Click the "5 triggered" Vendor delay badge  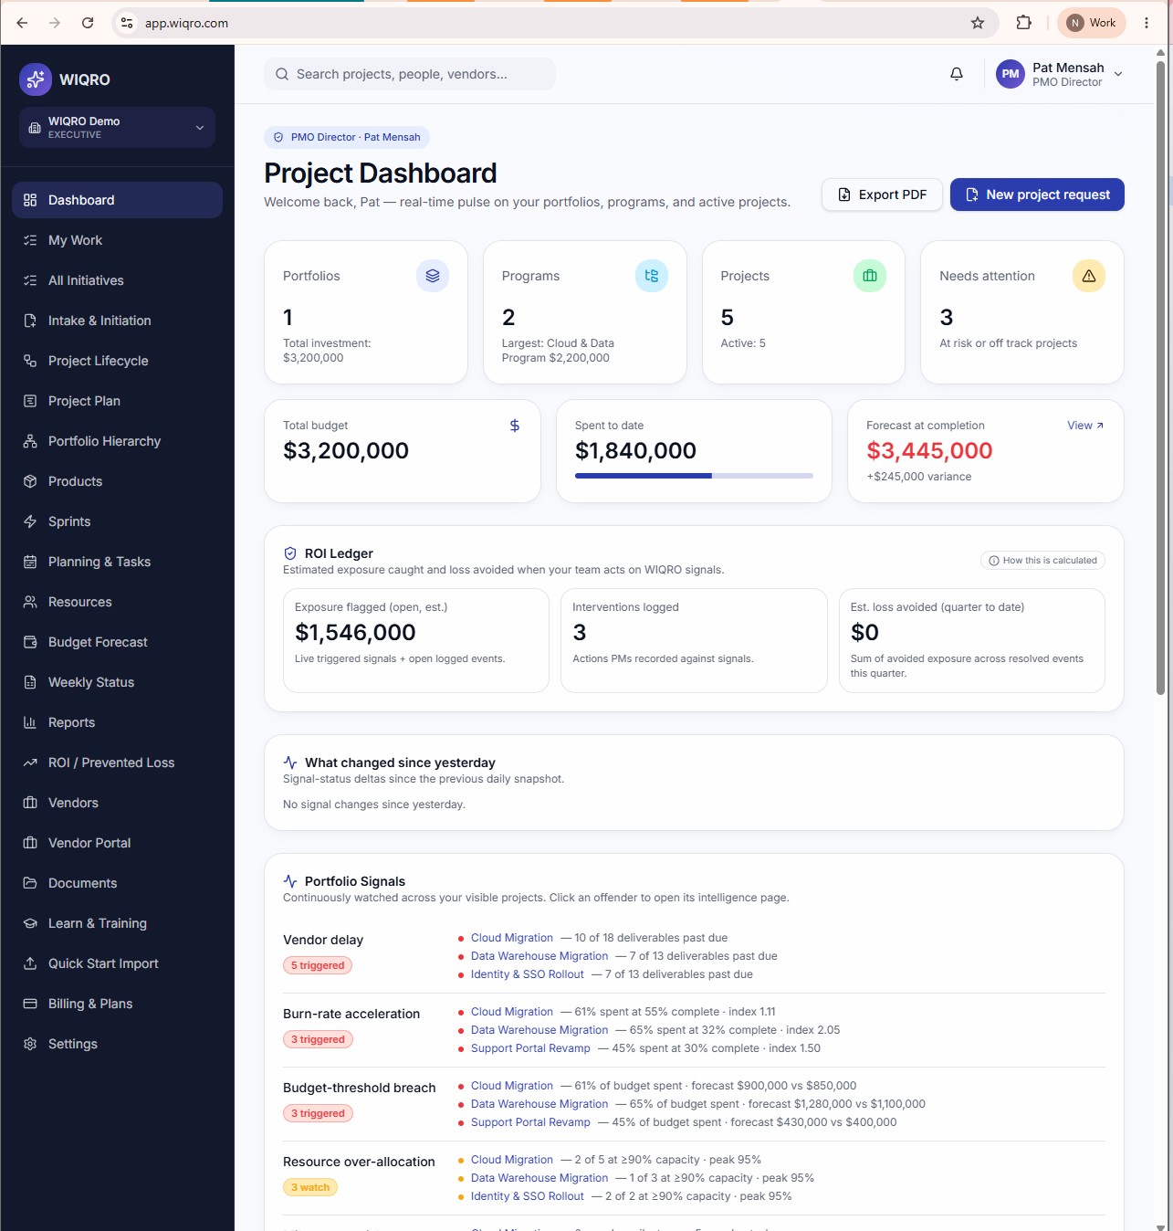[x=318, y=965]
